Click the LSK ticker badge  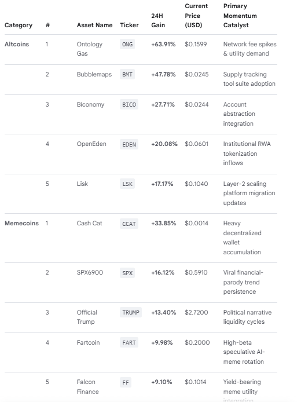(127, 184)
